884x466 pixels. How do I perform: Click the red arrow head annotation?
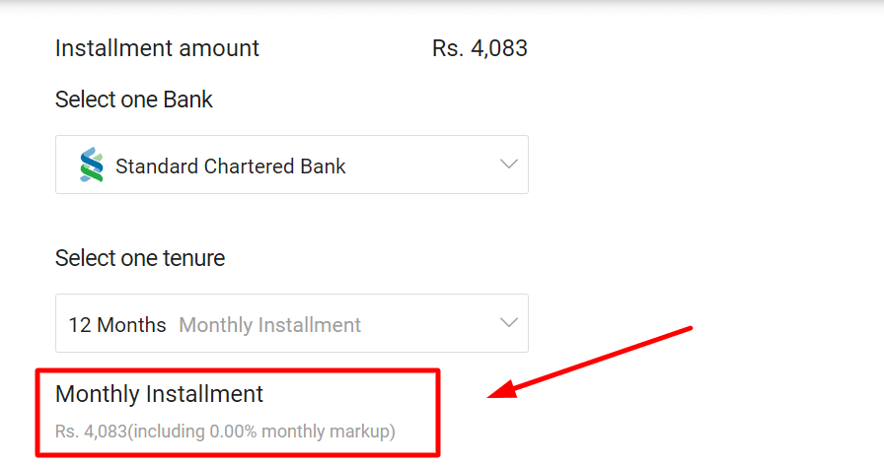coord(503,390)
